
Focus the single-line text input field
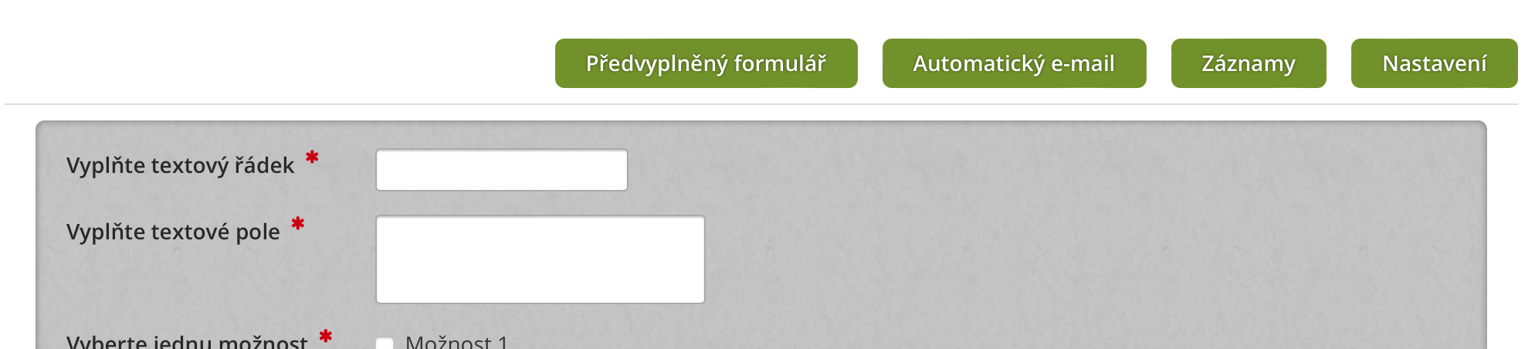[x=501, y=170]
